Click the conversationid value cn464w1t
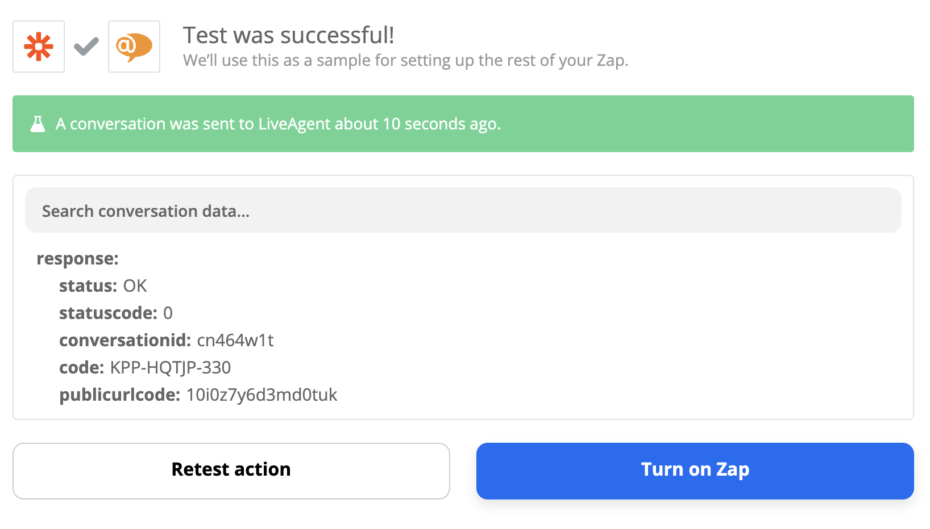Screen dimensions: 930x529 (236, 340)
